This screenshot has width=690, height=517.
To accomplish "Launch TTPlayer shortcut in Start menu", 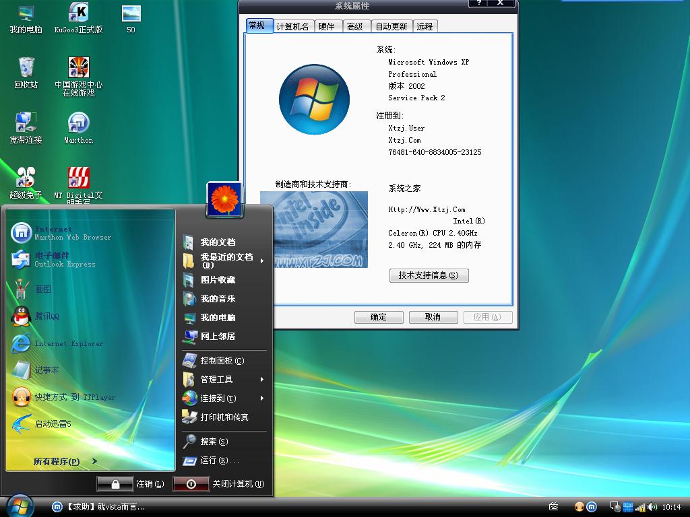I will [74, 397].
